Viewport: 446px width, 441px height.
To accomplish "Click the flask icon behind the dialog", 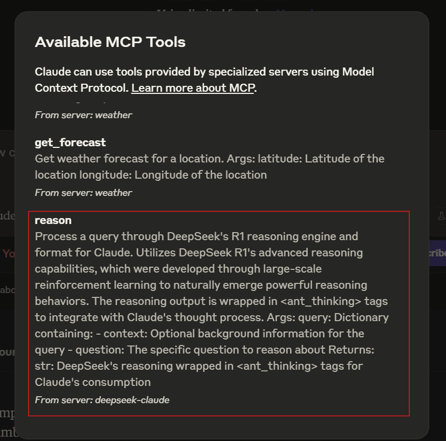I will (441, 216).
